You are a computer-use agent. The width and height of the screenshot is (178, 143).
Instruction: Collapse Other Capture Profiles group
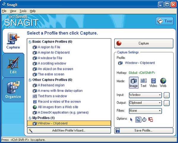click(x=30, y=80)
